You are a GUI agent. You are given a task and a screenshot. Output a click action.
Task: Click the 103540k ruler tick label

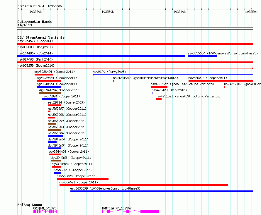(179, 12)
